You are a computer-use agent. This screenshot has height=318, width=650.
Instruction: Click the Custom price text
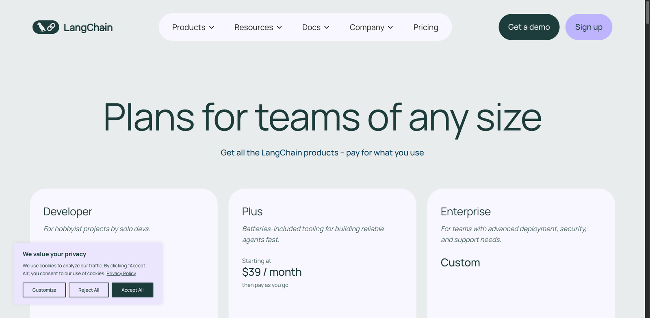[460, 263]
